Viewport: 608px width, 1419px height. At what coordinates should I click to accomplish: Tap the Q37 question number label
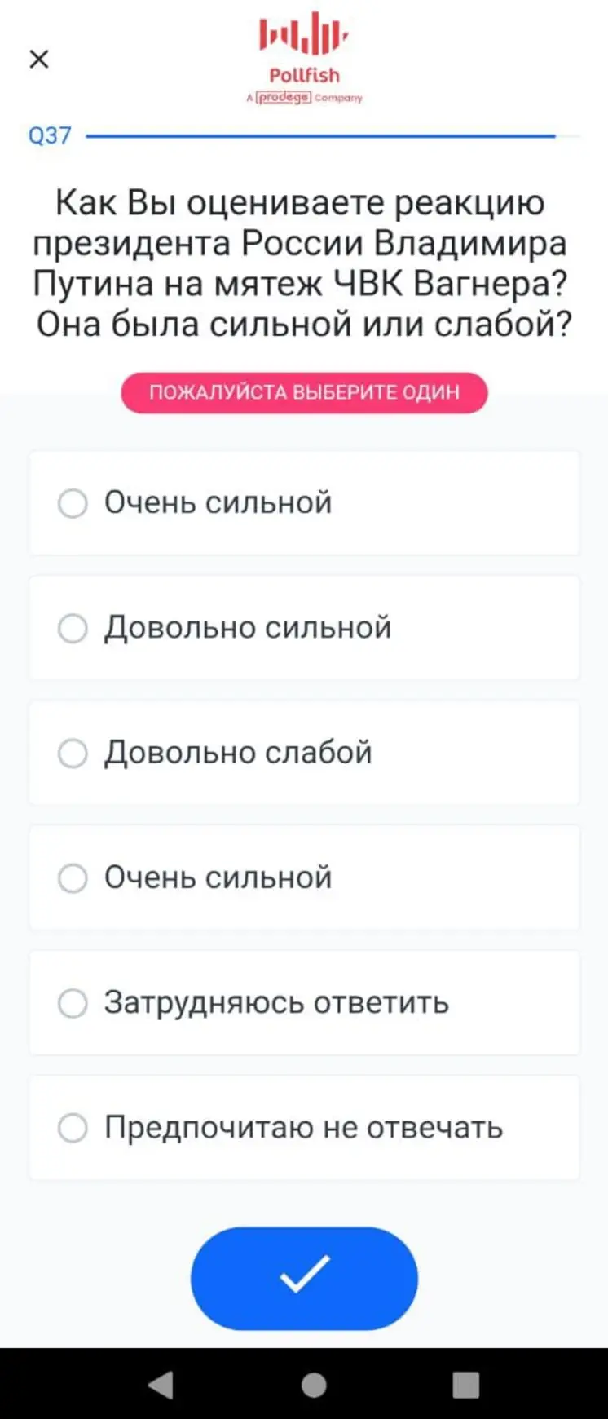click(50, 135)
